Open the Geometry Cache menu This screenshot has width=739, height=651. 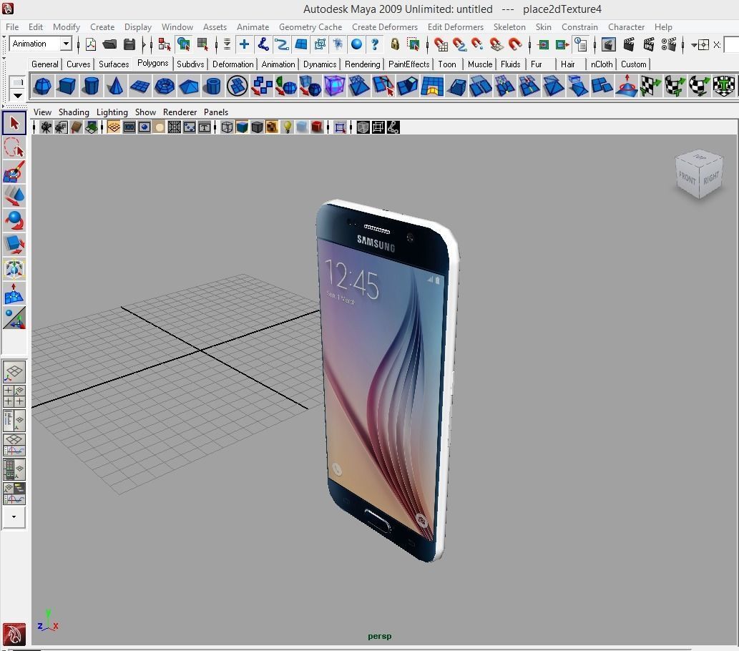[x=310, y=27]
